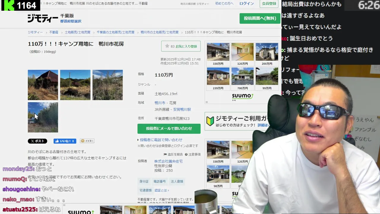Viewport: 380px width, 214px height.
Task: Open fourth photo under the cursor
Action: coord(43,117)
